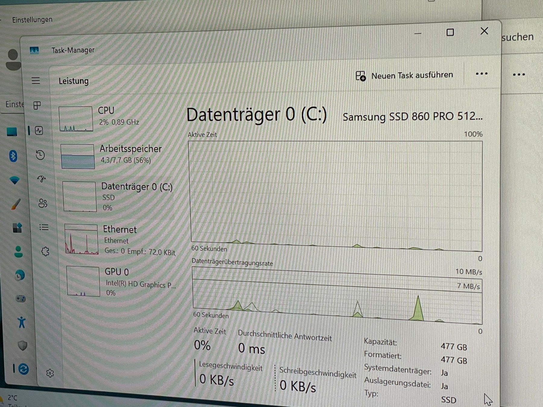
Task: Open Personalization brush icon in Einstellungen
Action: 16,204
